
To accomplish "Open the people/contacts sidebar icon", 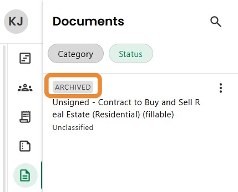I will (x=25, y=88).
